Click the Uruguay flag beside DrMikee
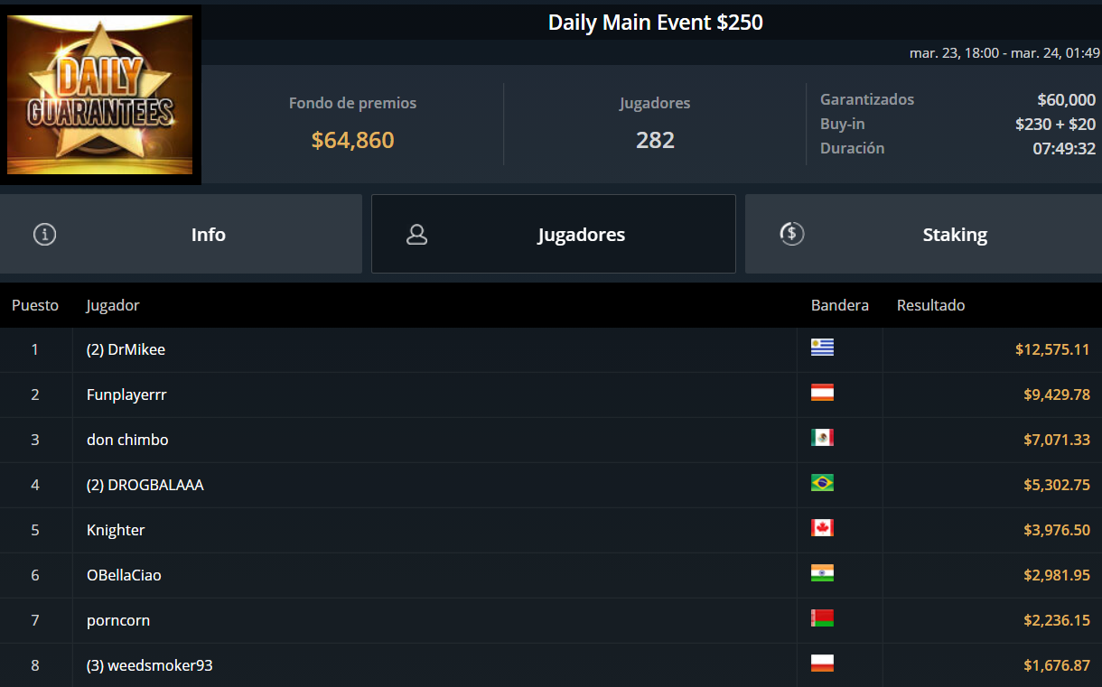 click(x=822, y=348)
